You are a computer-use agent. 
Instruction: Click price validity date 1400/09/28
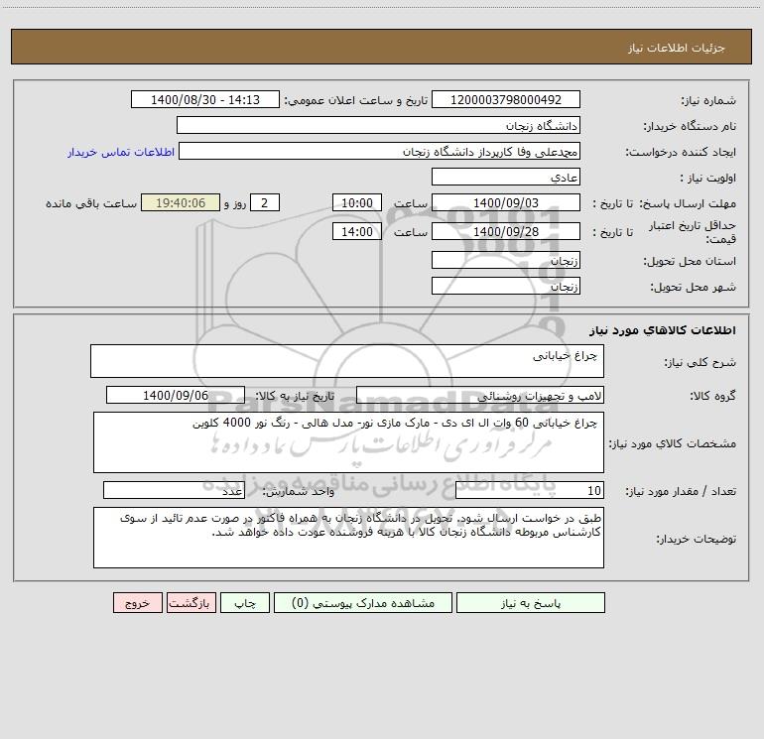[x=506, y=231]
